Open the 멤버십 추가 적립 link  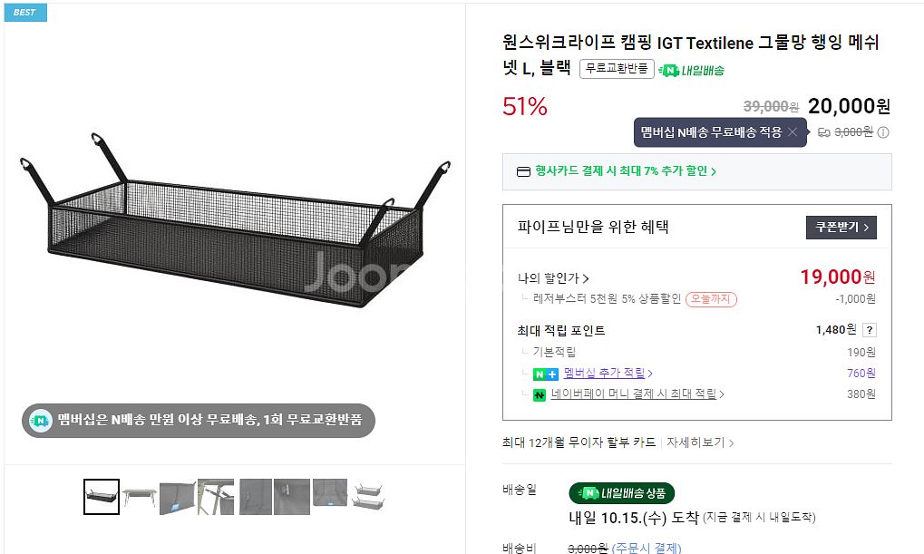tap(608, 373)
